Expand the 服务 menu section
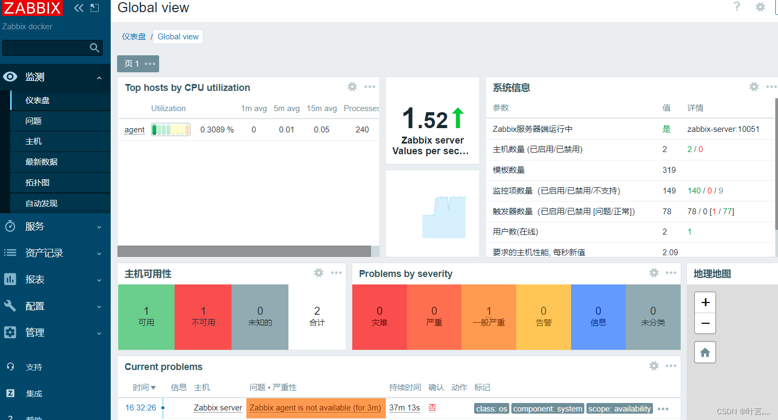 (99, 227)
